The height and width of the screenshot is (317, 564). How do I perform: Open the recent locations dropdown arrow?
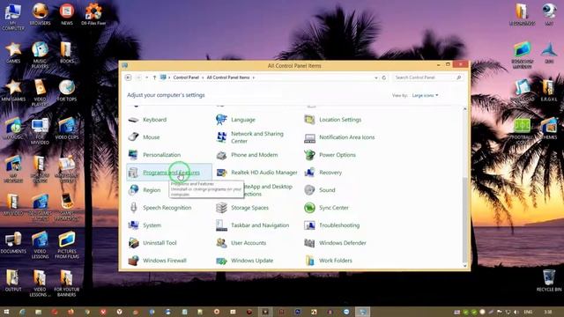(147, 77)
